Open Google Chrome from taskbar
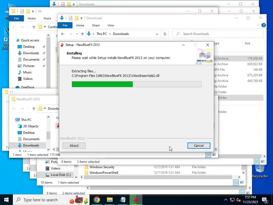The width and height of the screenshot is (273, 205). (97, 200)
